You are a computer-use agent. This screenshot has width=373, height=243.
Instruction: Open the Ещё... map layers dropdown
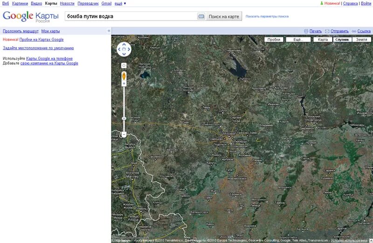coord(298,40)
